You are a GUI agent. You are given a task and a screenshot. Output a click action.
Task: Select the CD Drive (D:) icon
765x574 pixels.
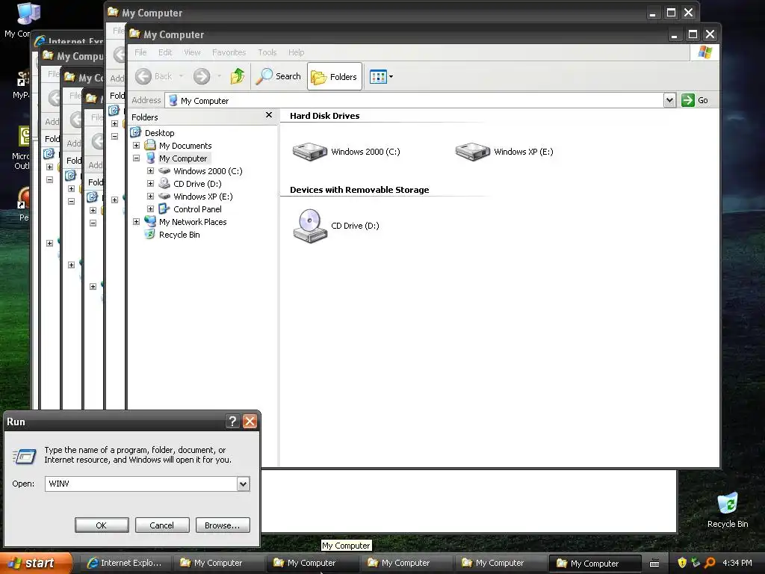pos(310,226)
